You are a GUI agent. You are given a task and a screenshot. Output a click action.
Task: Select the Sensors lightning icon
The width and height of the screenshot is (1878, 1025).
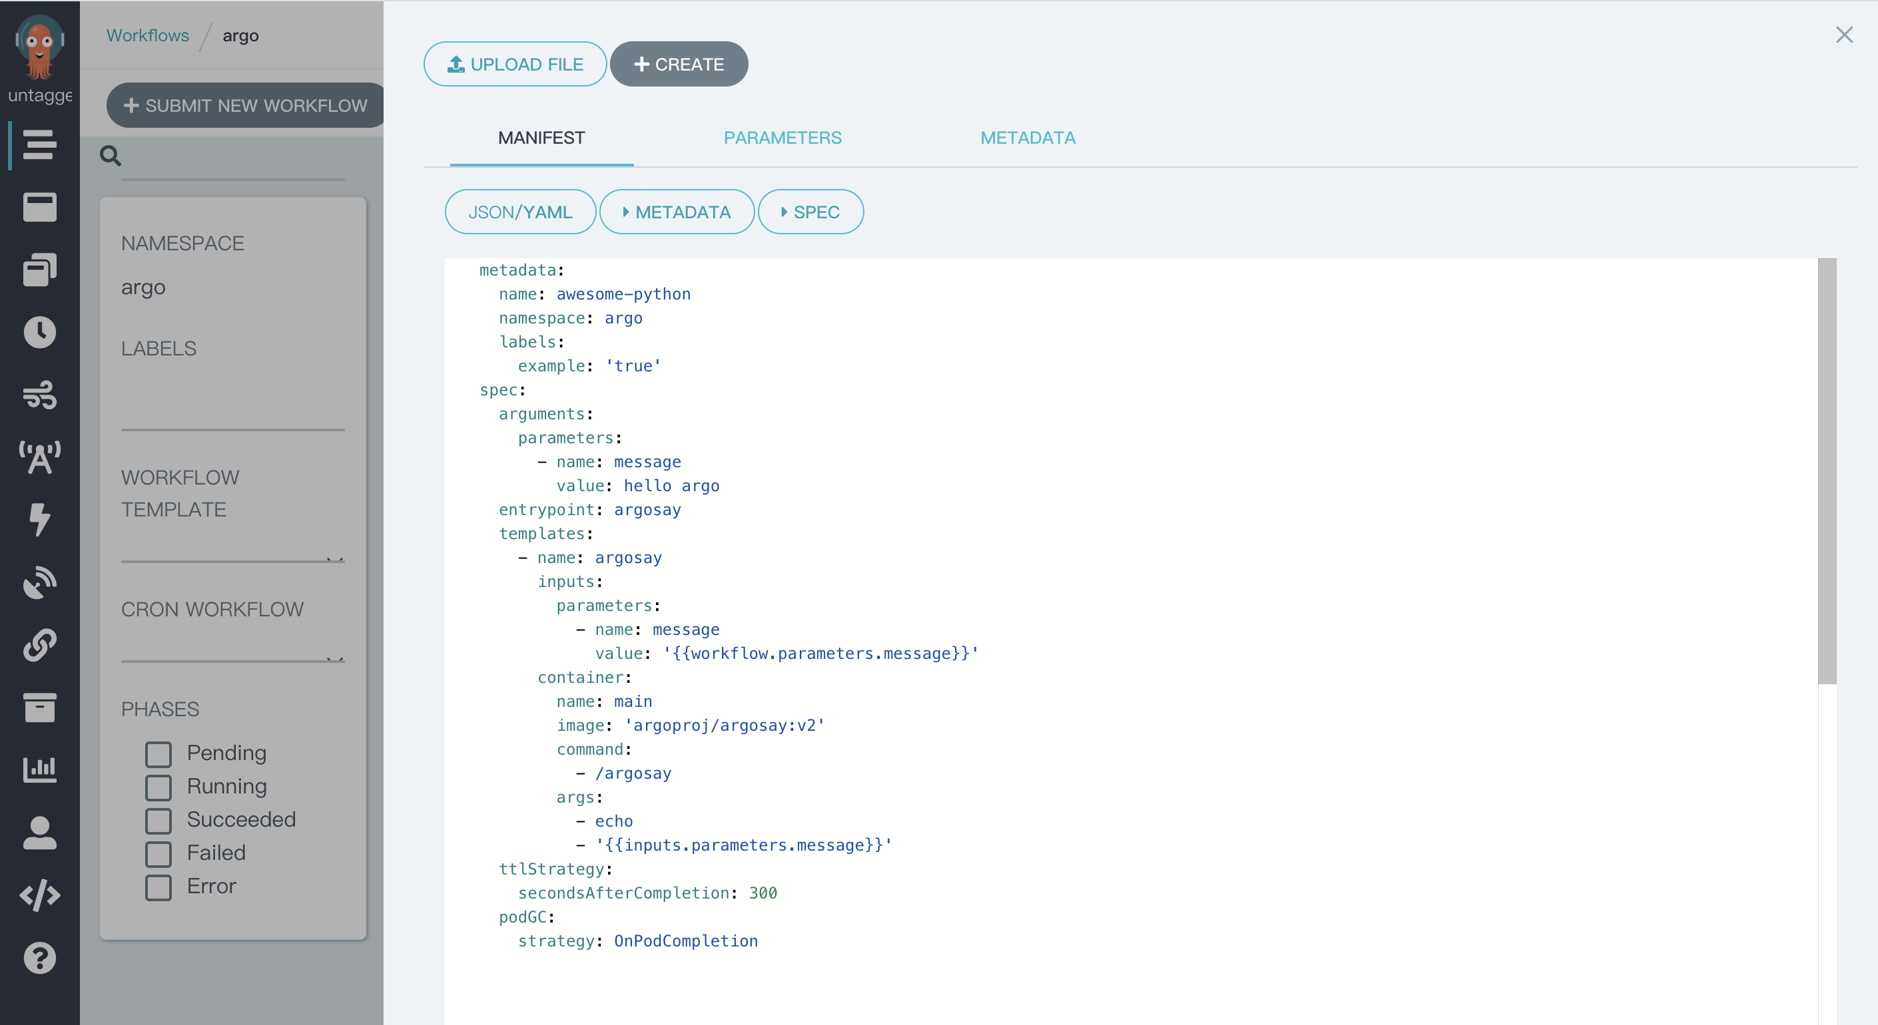point(39,520)
